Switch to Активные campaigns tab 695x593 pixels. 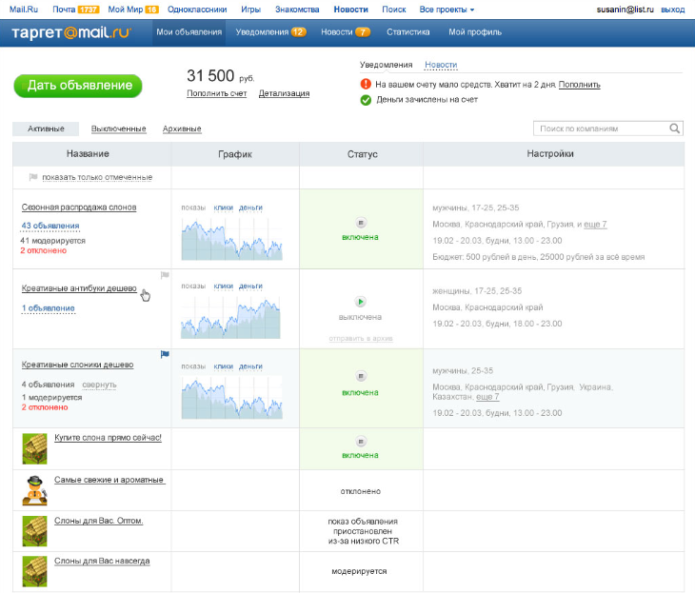pyautogui.click(x=46, y=128)
